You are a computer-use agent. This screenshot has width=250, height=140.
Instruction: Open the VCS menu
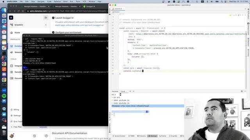coord(84,2)
